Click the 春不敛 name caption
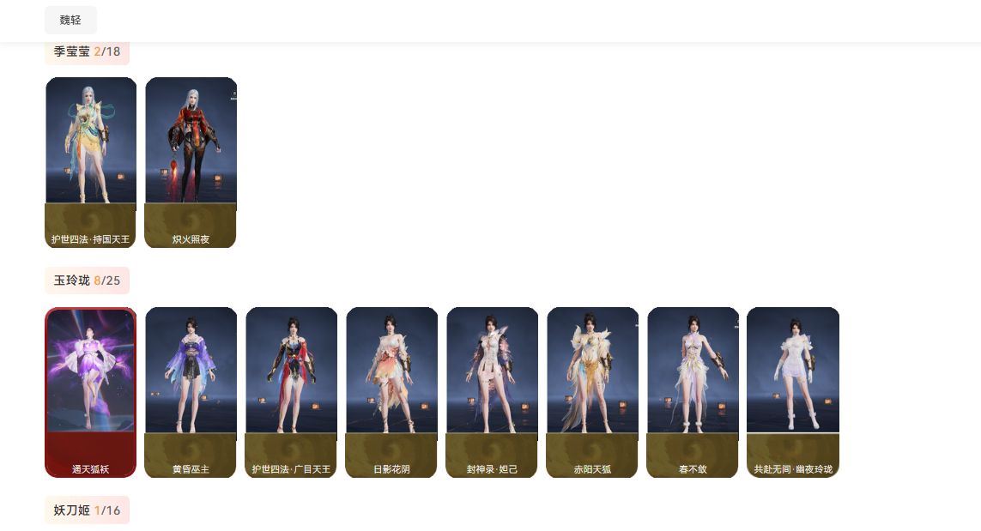The image size is (981, 531). tap(693, 469)
